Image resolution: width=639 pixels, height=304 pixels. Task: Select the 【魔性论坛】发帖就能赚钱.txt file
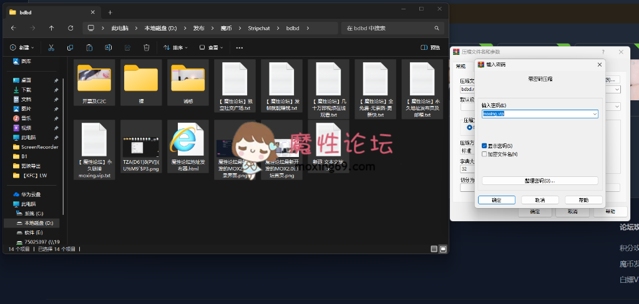[281, 86]
